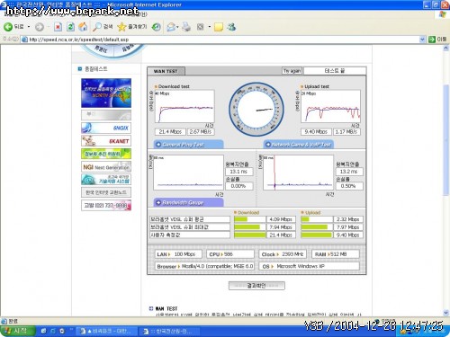Click the vertical scrollbar down arrow

tap(445, 313)
